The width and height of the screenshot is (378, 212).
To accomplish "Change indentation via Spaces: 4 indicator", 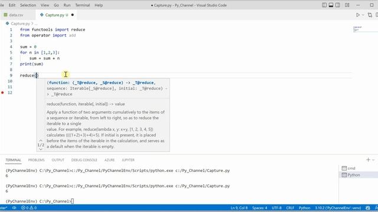I will pyautogui.click(x=260, y=208).
